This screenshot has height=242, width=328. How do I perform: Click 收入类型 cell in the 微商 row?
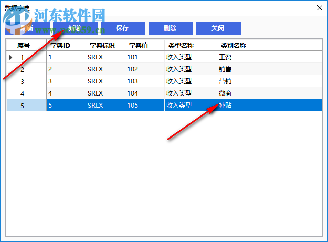pyautogui.click(x=191, y=93)
